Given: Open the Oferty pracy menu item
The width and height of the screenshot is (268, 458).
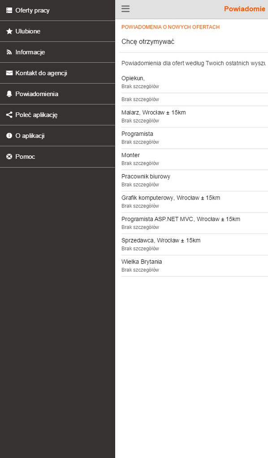Looking at the screenshot, I should 58,11.
